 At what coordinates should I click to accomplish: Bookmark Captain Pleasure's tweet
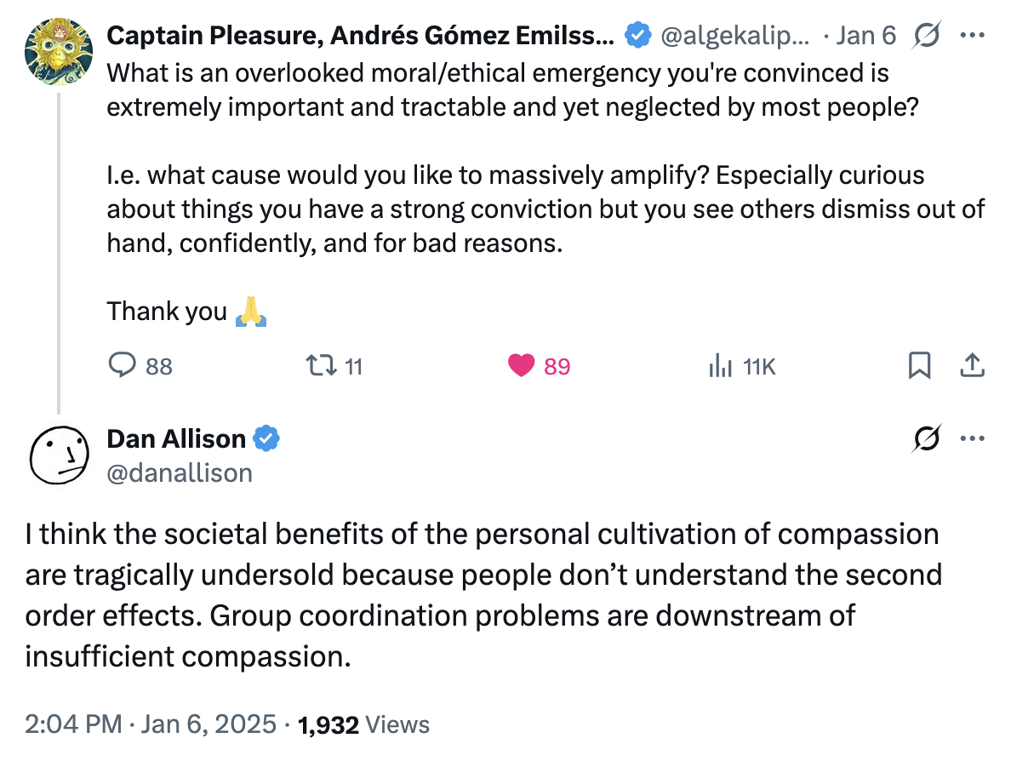tap(919, 365)
